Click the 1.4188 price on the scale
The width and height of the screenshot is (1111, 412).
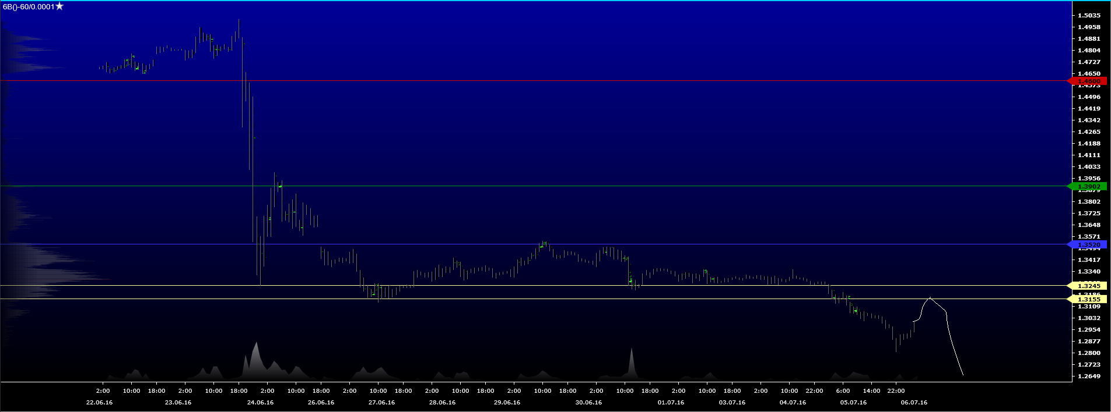pyautogui.click(x=1089, y=144)
